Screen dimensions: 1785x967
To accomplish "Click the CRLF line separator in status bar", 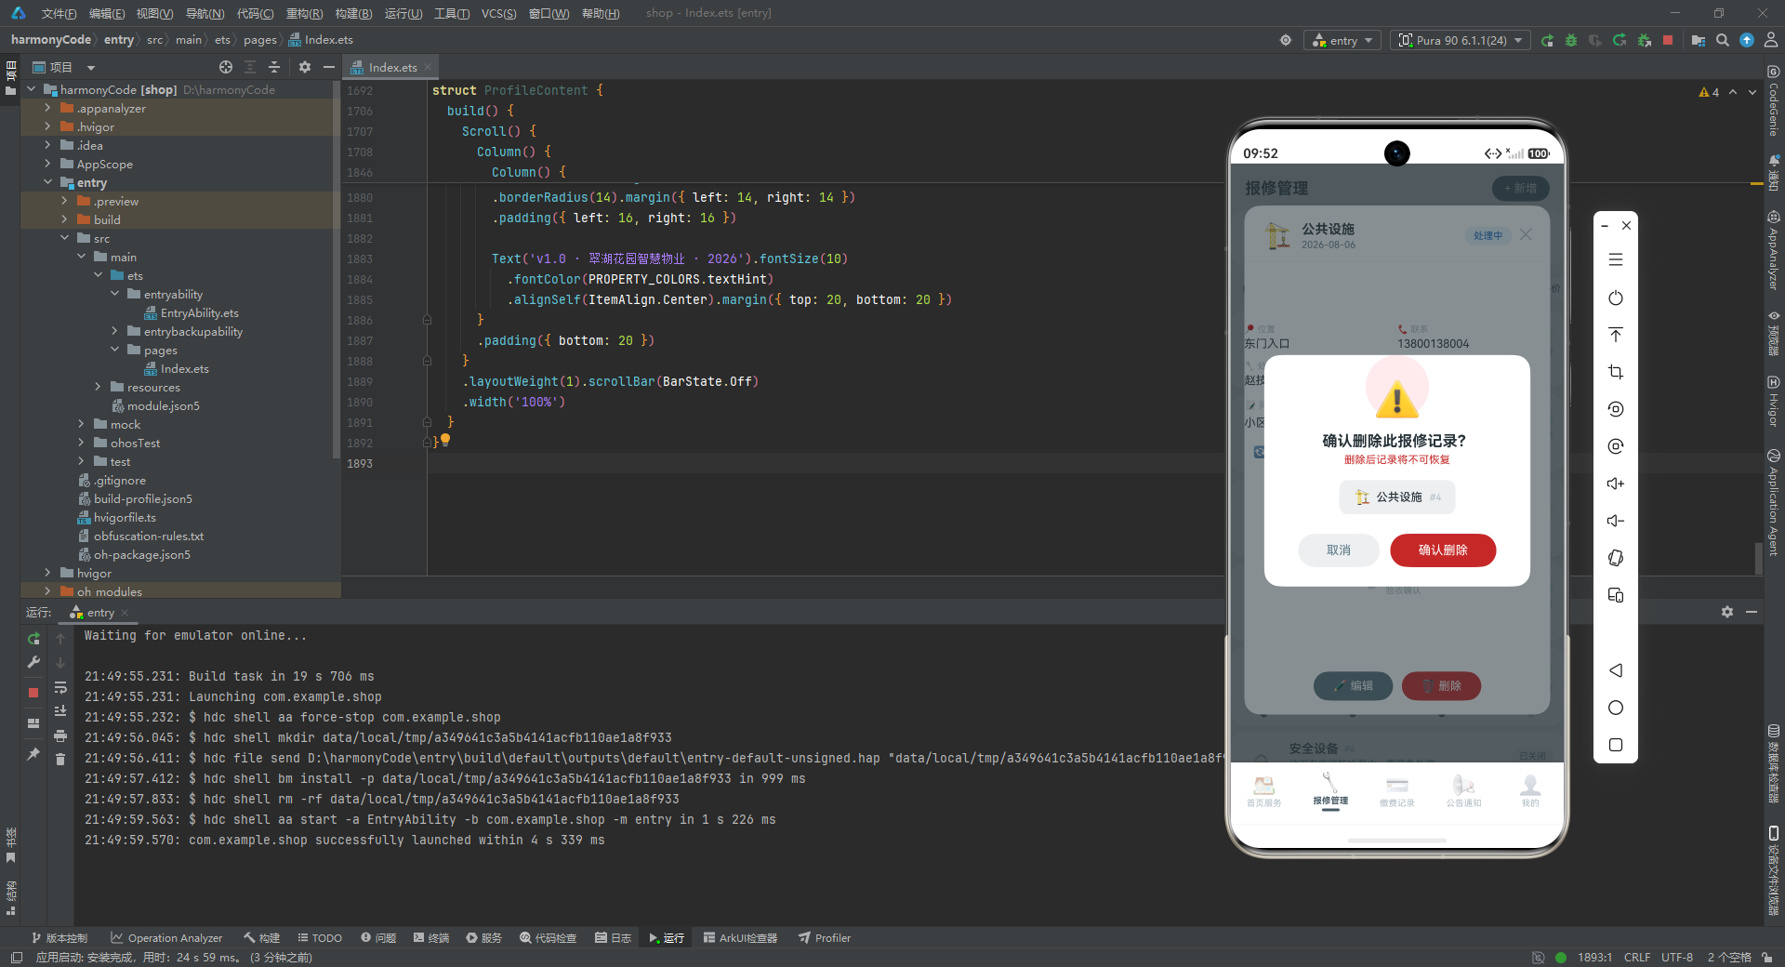I will pos(1637,957).
